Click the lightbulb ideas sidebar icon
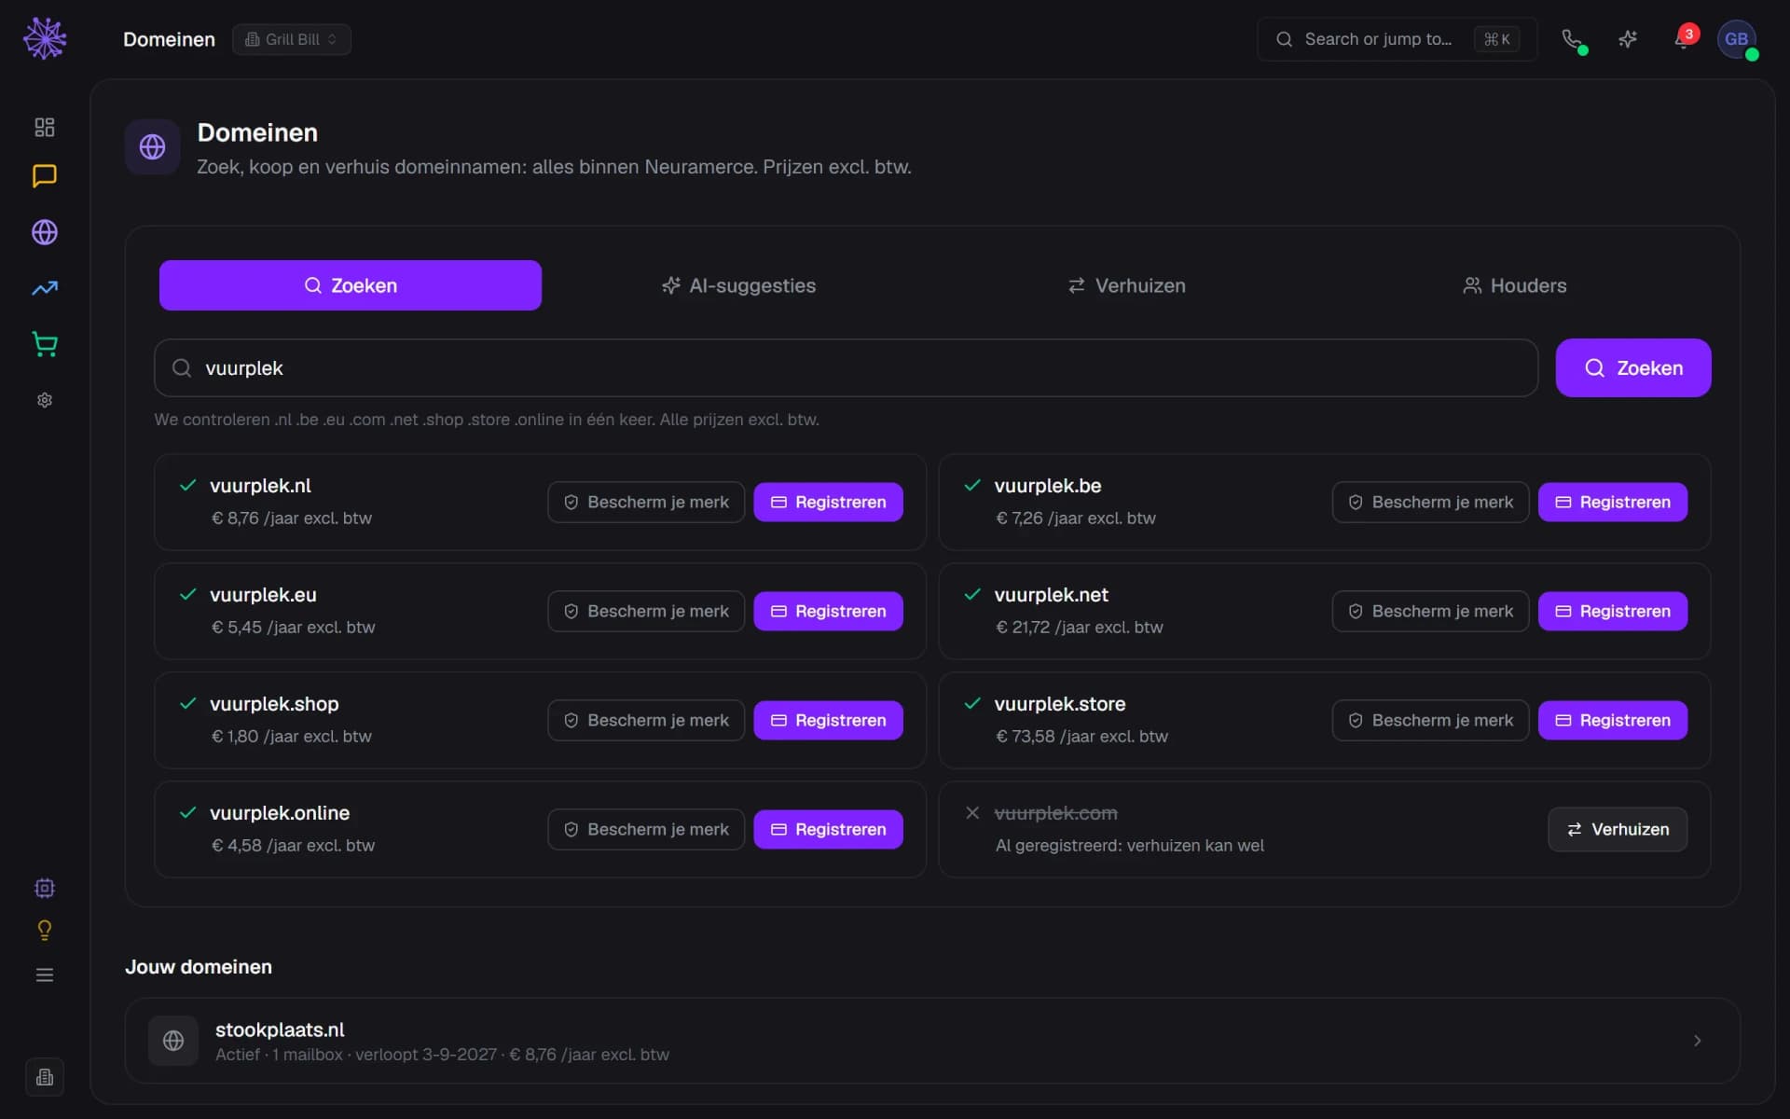Image resolution: width=1790 pixels, height=1119 pixels. point(45,930)
